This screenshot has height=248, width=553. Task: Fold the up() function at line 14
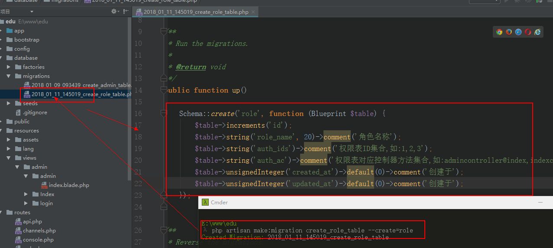click(164, 90)
